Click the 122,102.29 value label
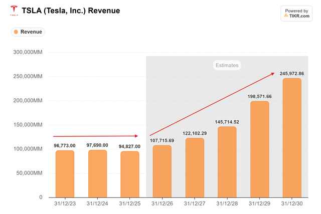Viewport: 321px width, 214px height. [195, 133]
